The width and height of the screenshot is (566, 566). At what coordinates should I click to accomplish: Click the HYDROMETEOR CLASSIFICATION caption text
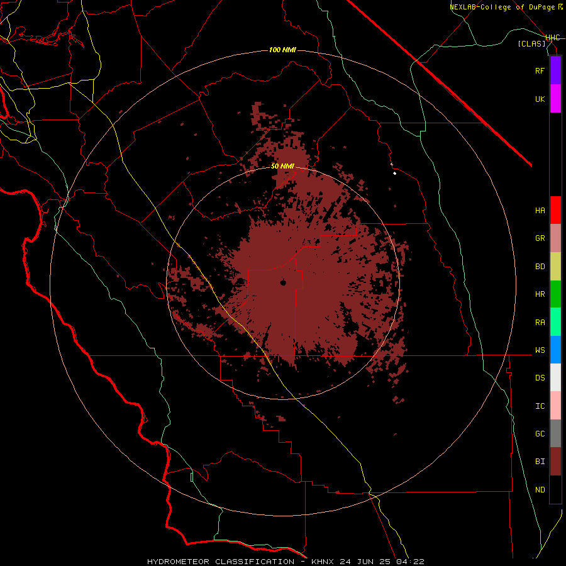coord(221,562)
